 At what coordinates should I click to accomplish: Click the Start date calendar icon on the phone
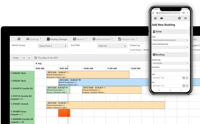point(184,78)
